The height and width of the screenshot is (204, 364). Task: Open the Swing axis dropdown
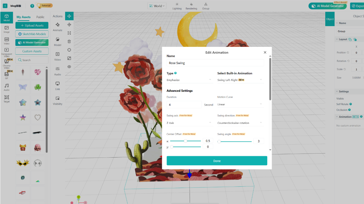[x=189, y=123]
